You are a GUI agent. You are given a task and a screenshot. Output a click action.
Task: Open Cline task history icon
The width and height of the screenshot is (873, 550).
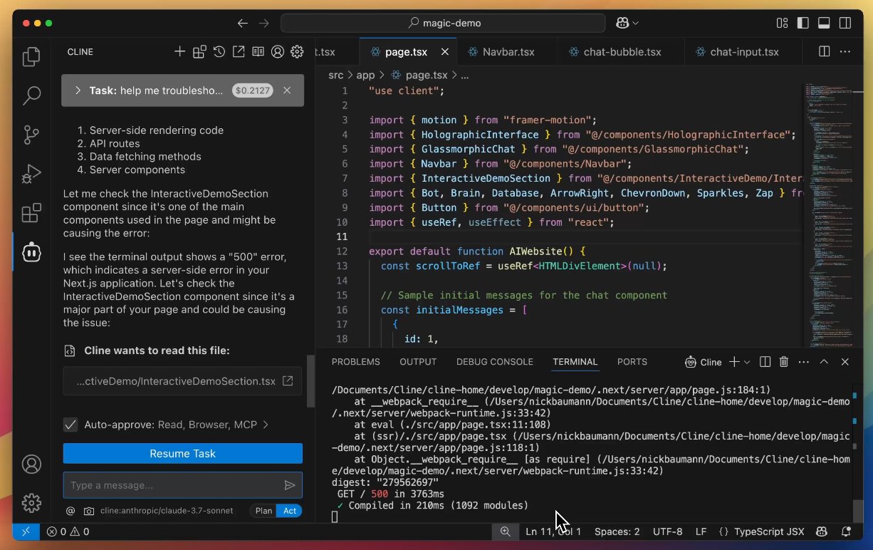pyautogui.click(x=219, y=51)
